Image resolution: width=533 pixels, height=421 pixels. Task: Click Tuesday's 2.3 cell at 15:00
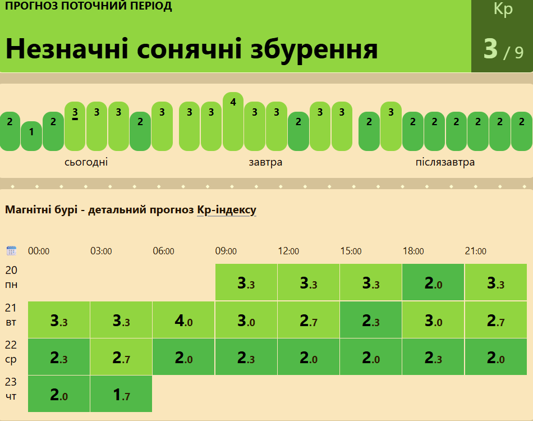tap(371, 320)
